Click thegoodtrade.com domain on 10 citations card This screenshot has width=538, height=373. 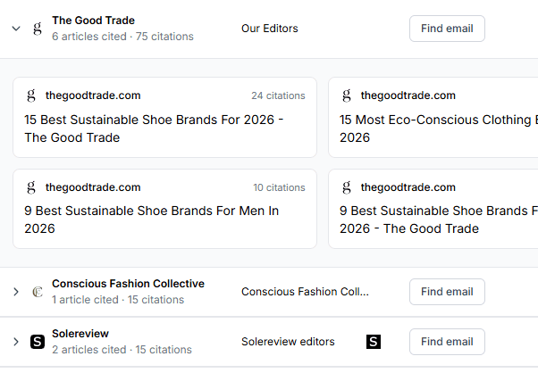point(93,187)
